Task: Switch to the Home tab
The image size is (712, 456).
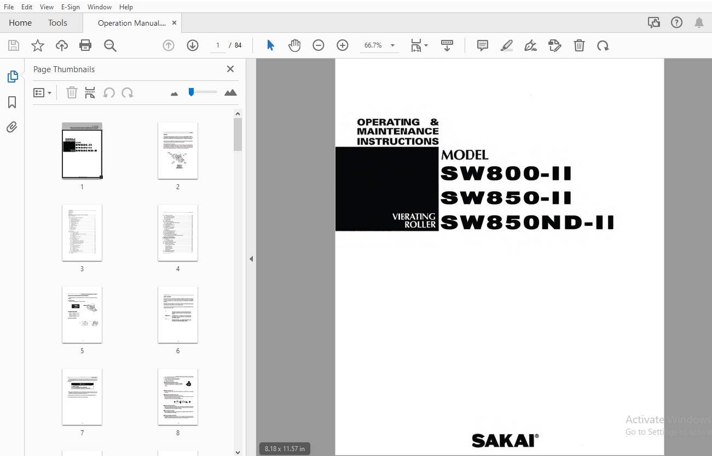Action: (x=20, y=22)
